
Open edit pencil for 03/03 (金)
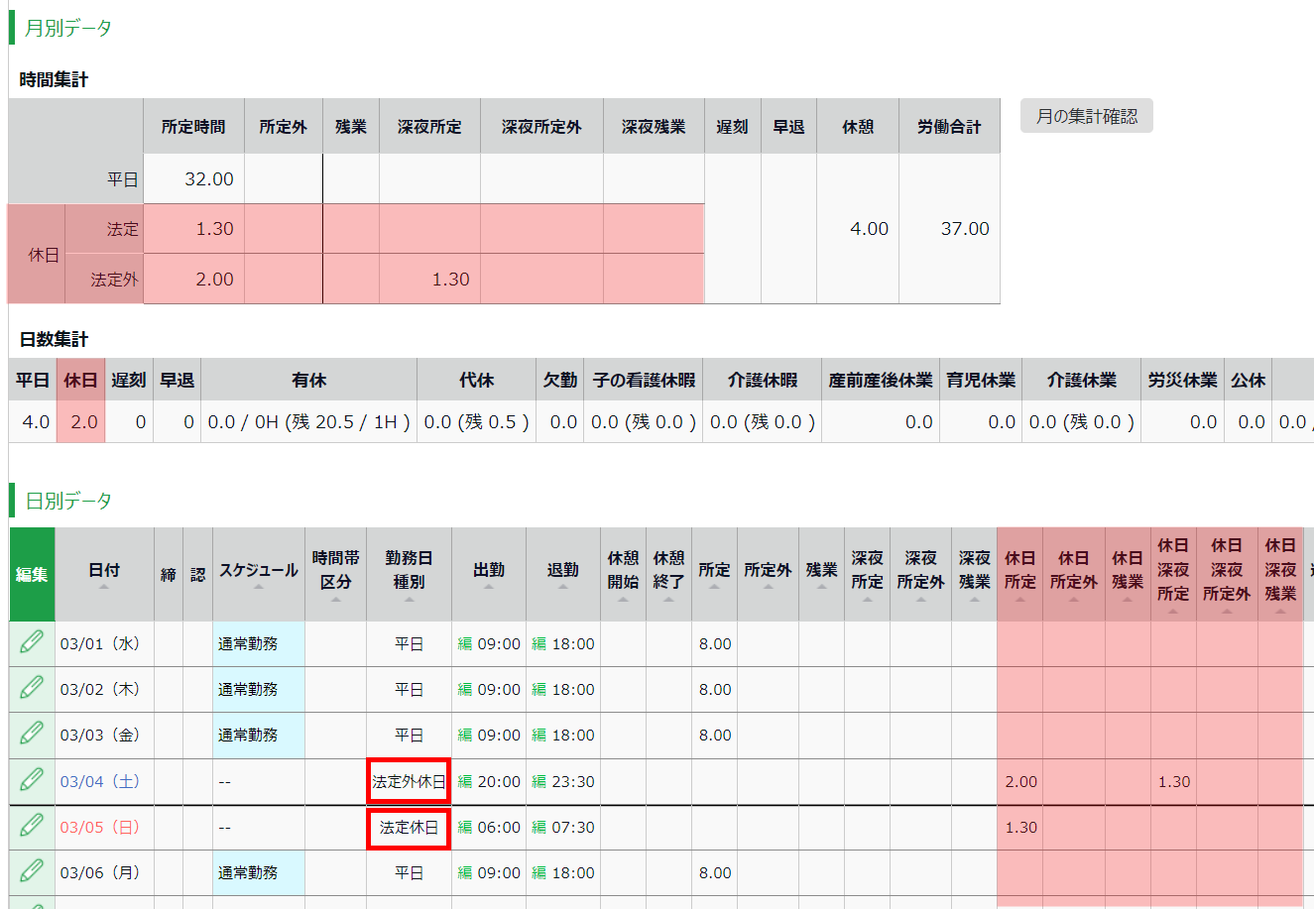[x=32, y=735]
